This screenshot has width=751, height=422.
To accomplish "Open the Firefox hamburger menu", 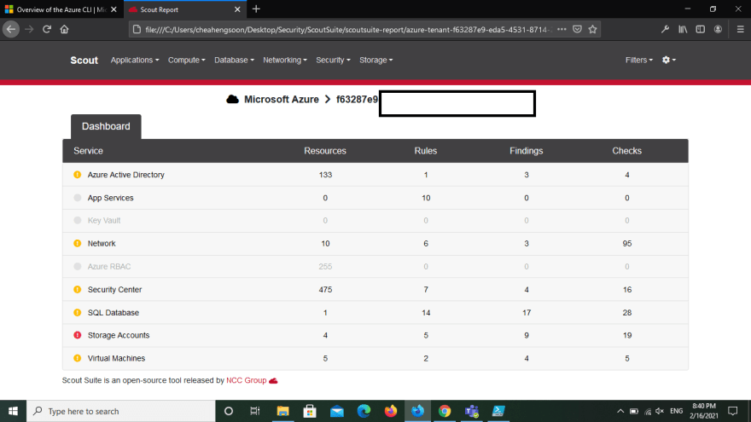I will pos(740,29).
